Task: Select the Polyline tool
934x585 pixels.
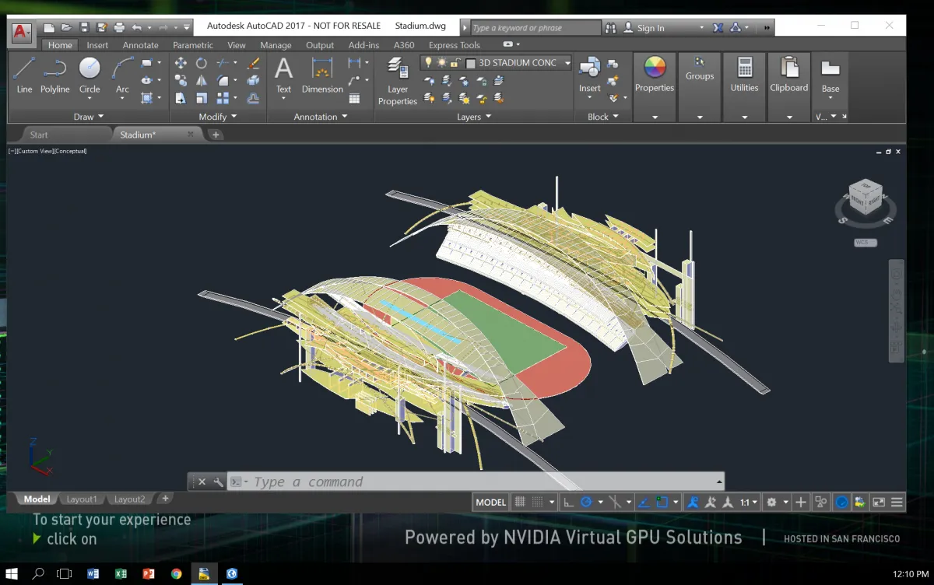Action: 55,75
